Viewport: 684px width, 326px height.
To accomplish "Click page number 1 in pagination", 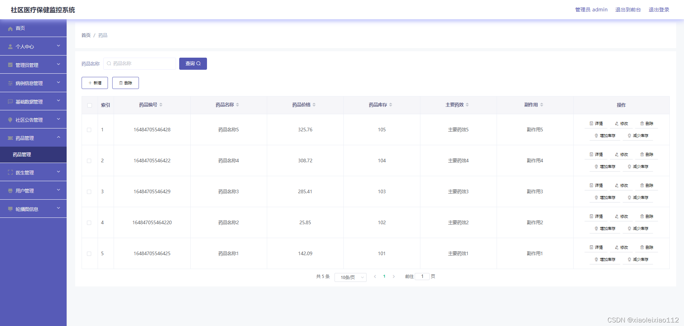I will [384, 277].
